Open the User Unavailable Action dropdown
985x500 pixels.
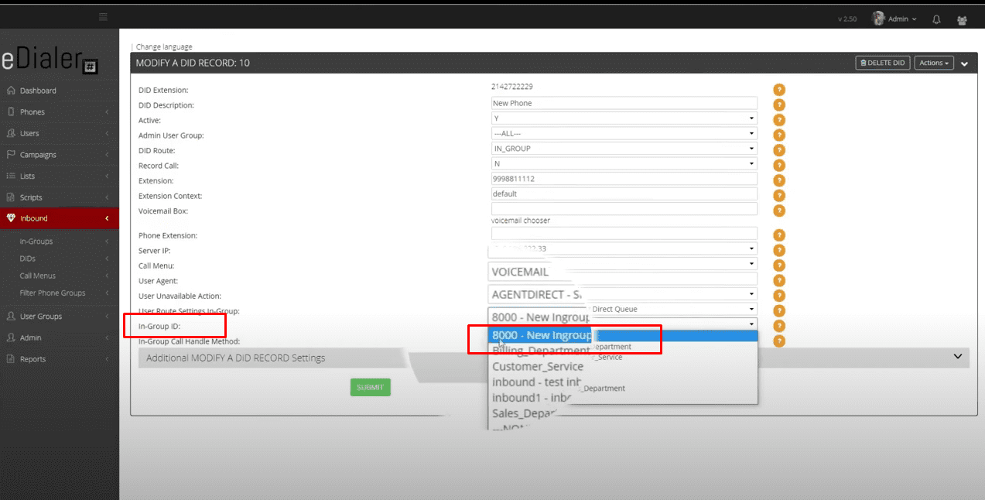(x=624, y=294)
